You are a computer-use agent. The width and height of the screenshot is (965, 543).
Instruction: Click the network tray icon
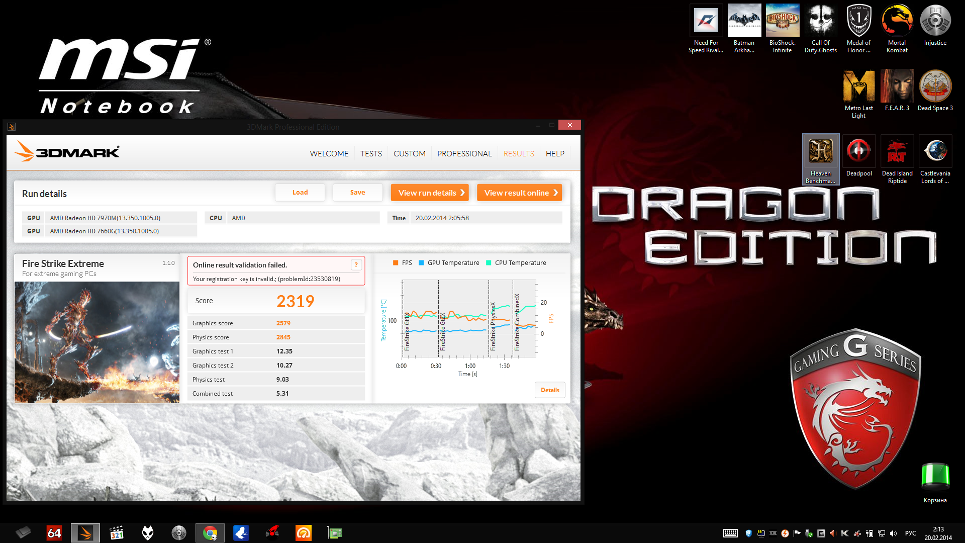coord(882,533)
